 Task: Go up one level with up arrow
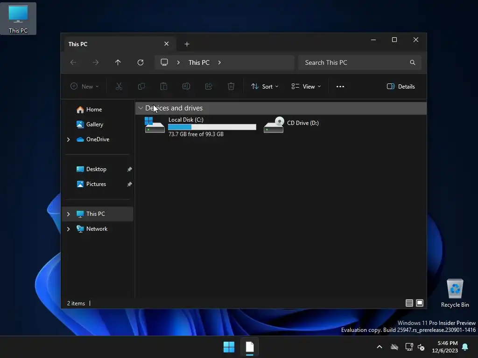118,62
